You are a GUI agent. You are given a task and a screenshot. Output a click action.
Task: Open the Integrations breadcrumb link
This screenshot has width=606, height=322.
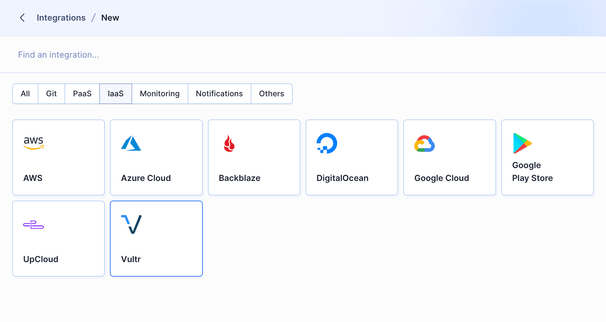point(61,18)
